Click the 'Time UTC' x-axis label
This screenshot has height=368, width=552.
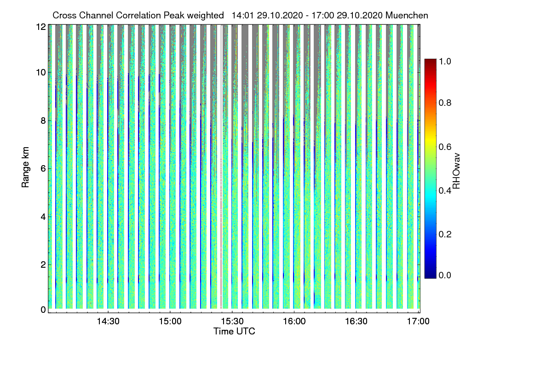(234, 331)
